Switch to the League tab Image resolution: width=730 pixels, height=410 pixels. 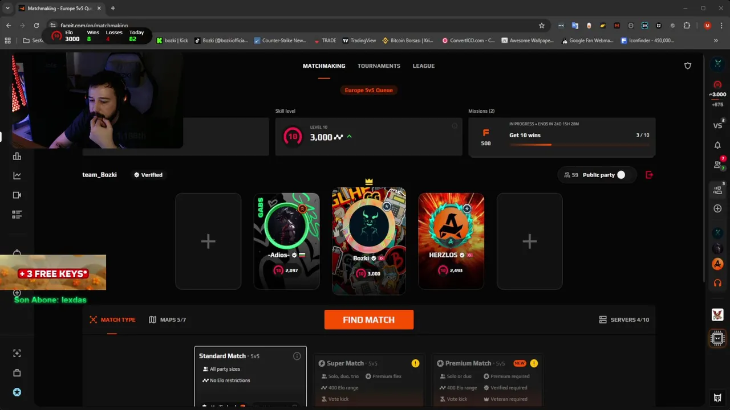pos(424,66)
